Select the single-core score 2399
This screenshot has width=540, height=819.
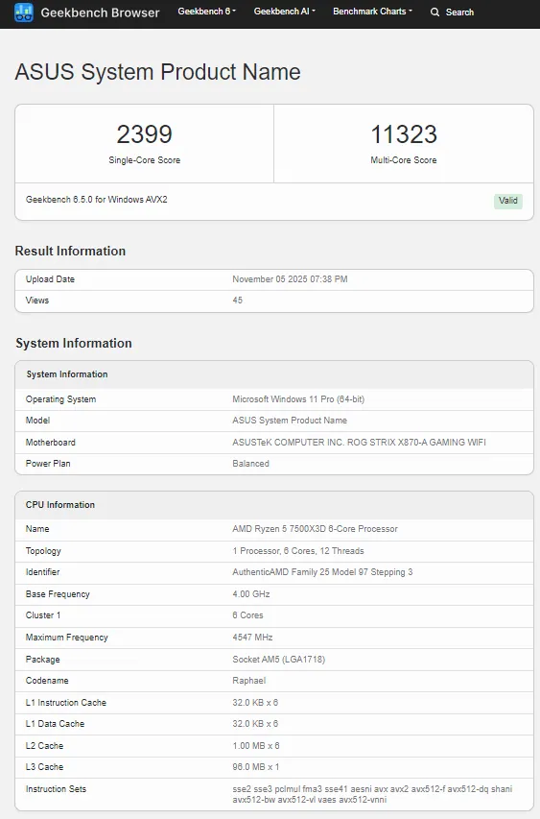pyautogui.click(x=144, y=134)
